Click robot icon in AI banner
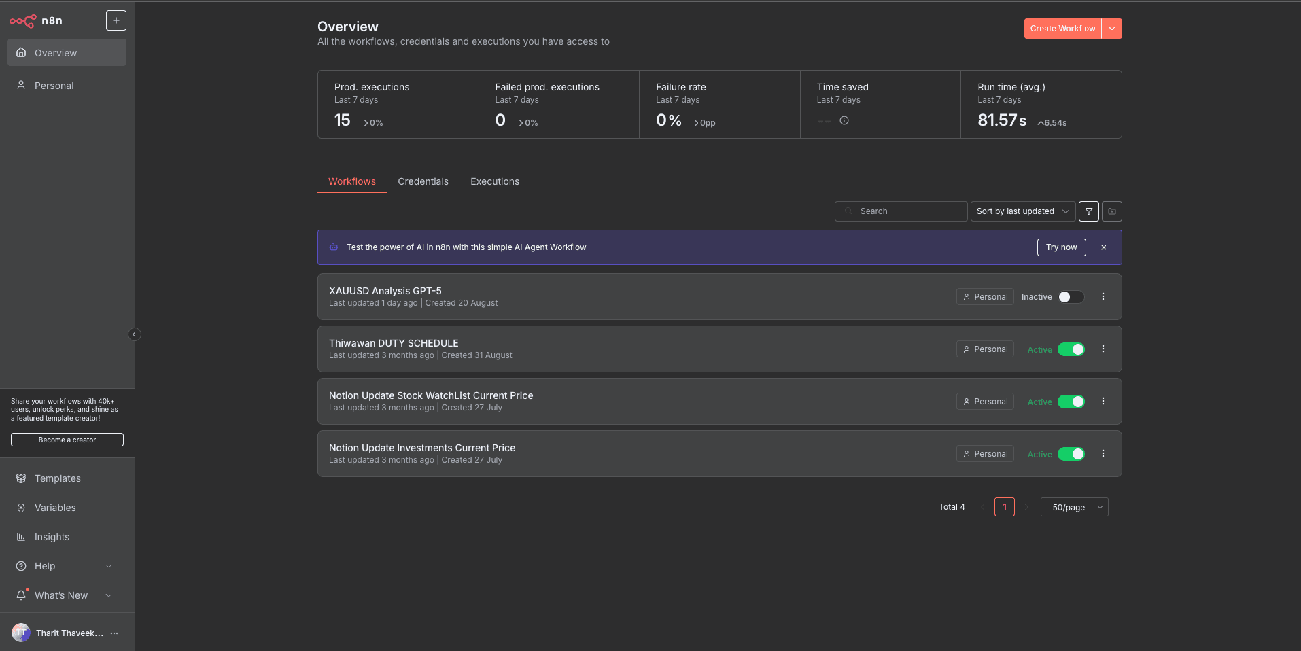This screenshot has width=1301, height=651. pos(334,247)
